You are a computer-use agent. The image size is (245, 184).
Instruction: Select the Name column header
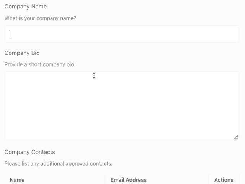click(x=17, y=180)
